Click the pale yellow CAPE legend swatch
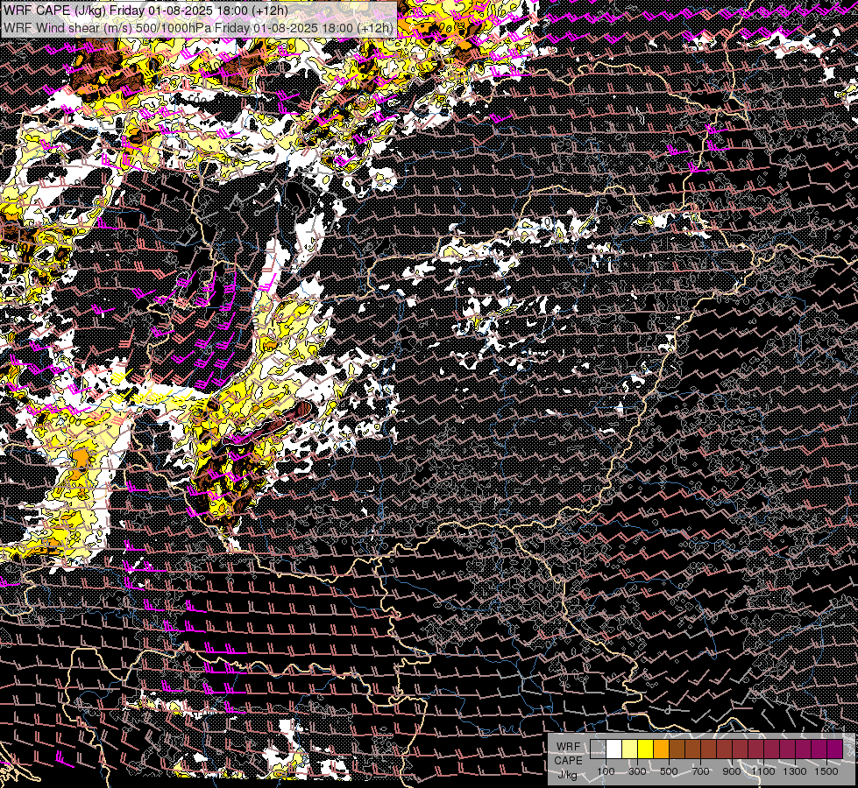This screenshot has height=788, width=858. pos(630,749)
